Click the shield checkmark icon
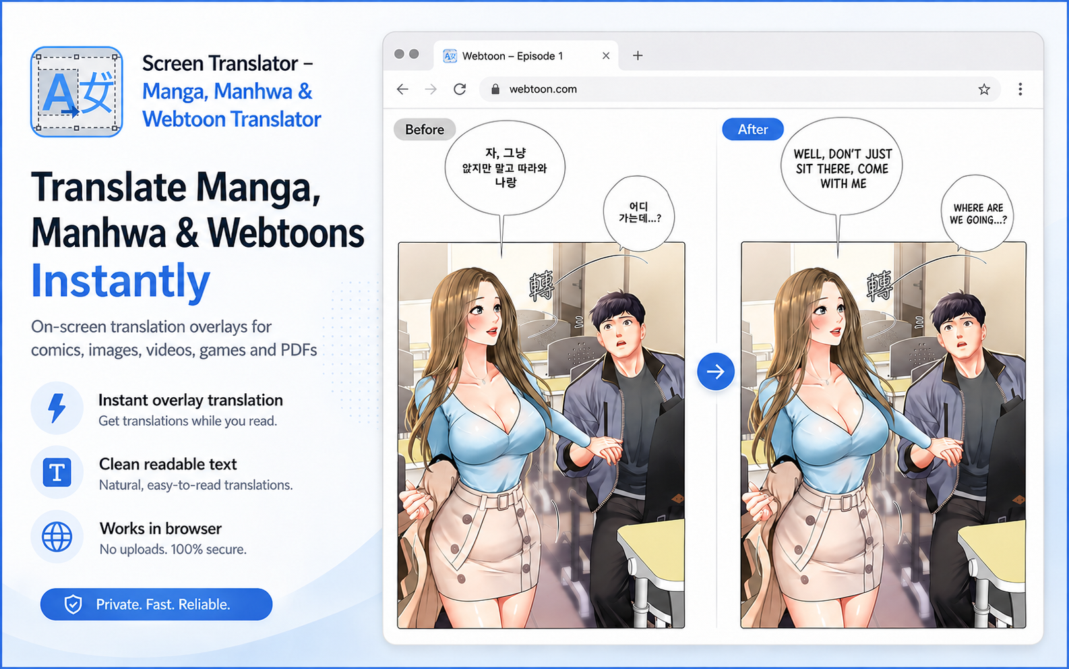This screenshot has height=669, width=1069. (x=73, y=604)
